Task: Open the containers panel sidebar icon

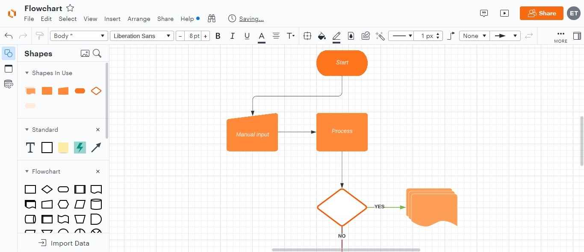Action: pos(9,69)
